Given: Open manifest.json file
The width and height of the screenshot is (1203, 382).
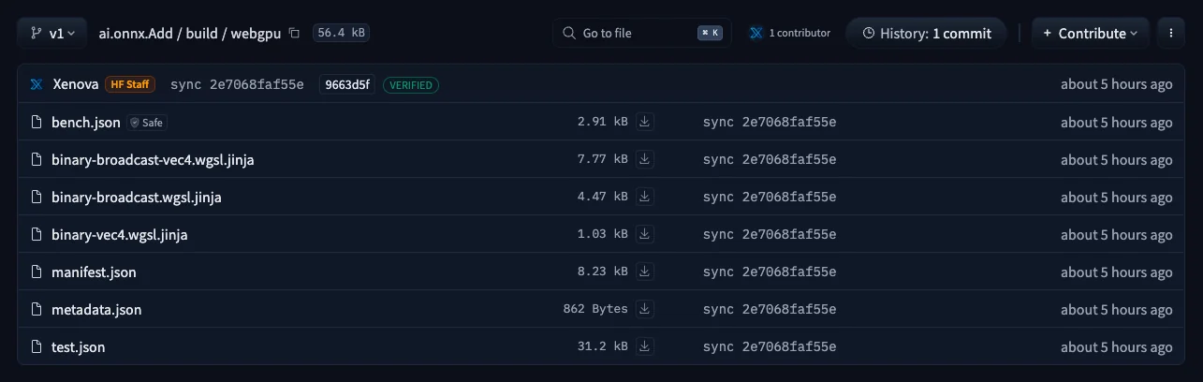Looking at the screenshot, I should 95,272.
